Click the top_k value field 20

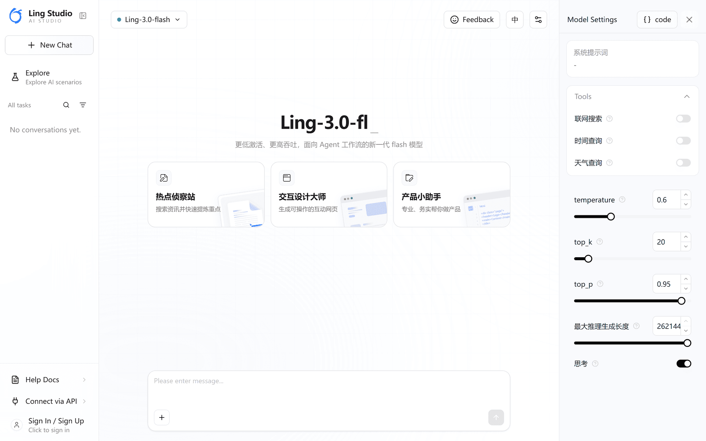(x=667, y=242)
